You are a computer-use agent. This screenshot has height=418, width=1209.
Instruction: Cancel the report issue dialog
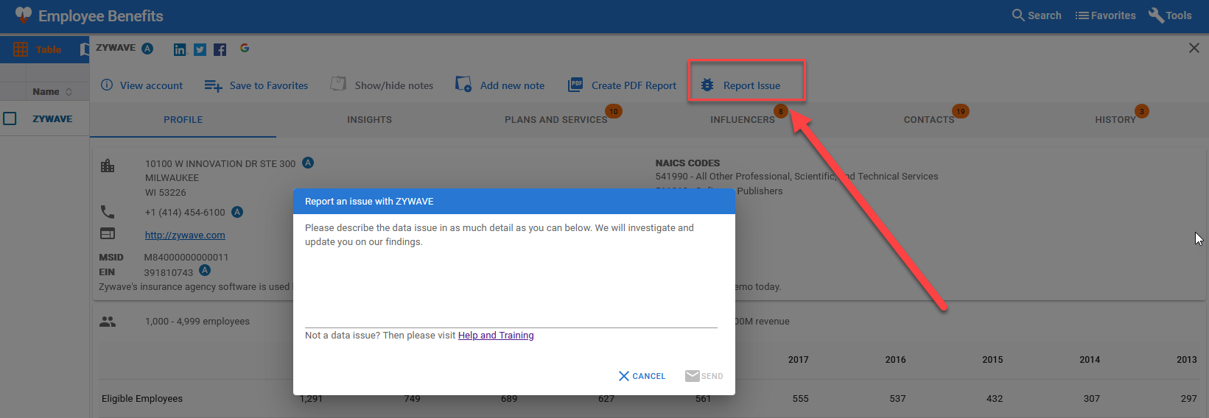pos(642,376)
